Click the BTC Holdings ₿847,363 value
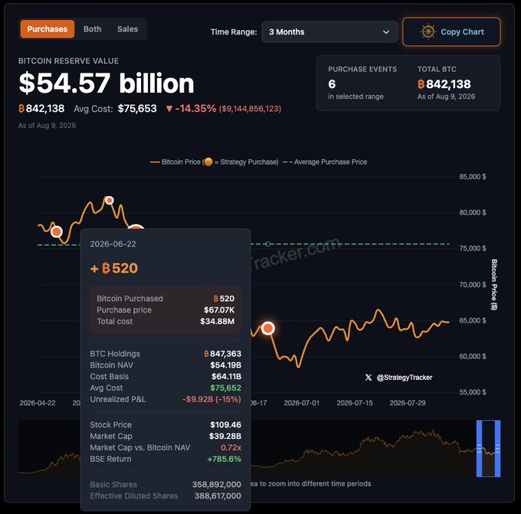This screenshot has height=514, width=521. pyautogui.click(x=223, y=354)
